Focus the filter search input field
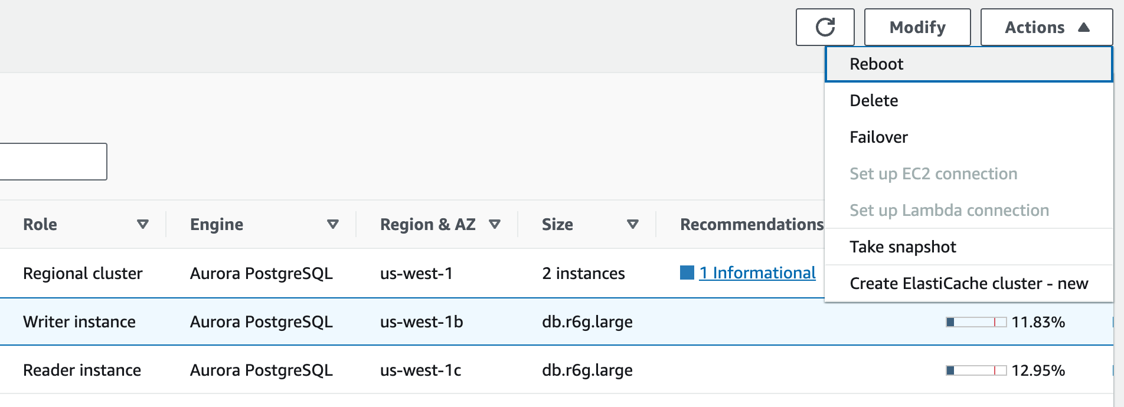Image resolution: width=1124 pixels, height=407 pixels. (53, 162)
